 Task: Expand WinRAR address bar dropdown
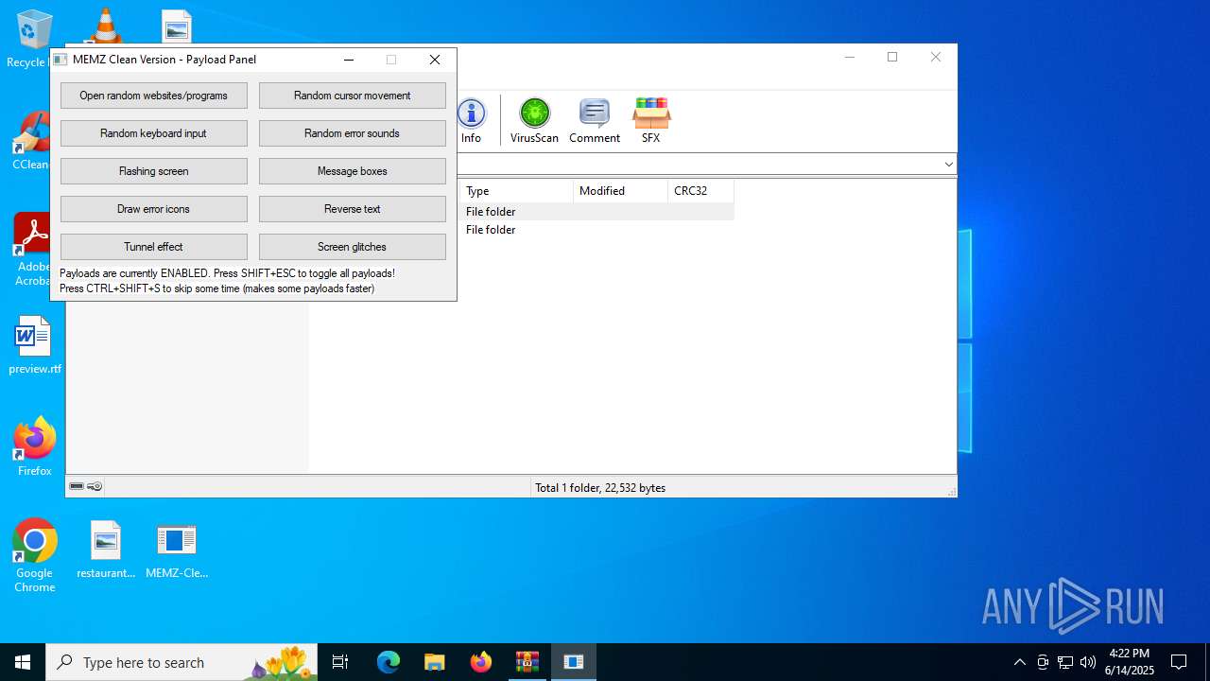pos(948,164)
